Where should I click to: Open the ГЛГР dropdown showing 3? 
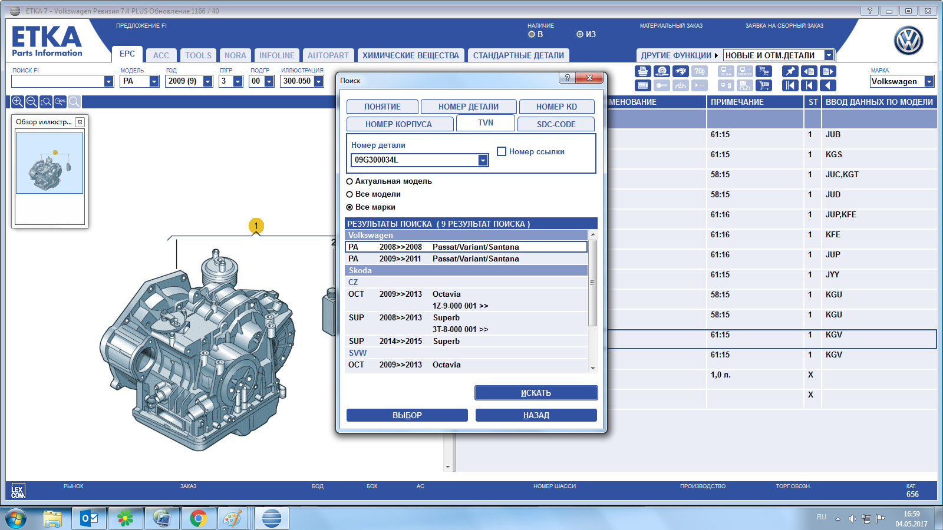tap(238, 81)
